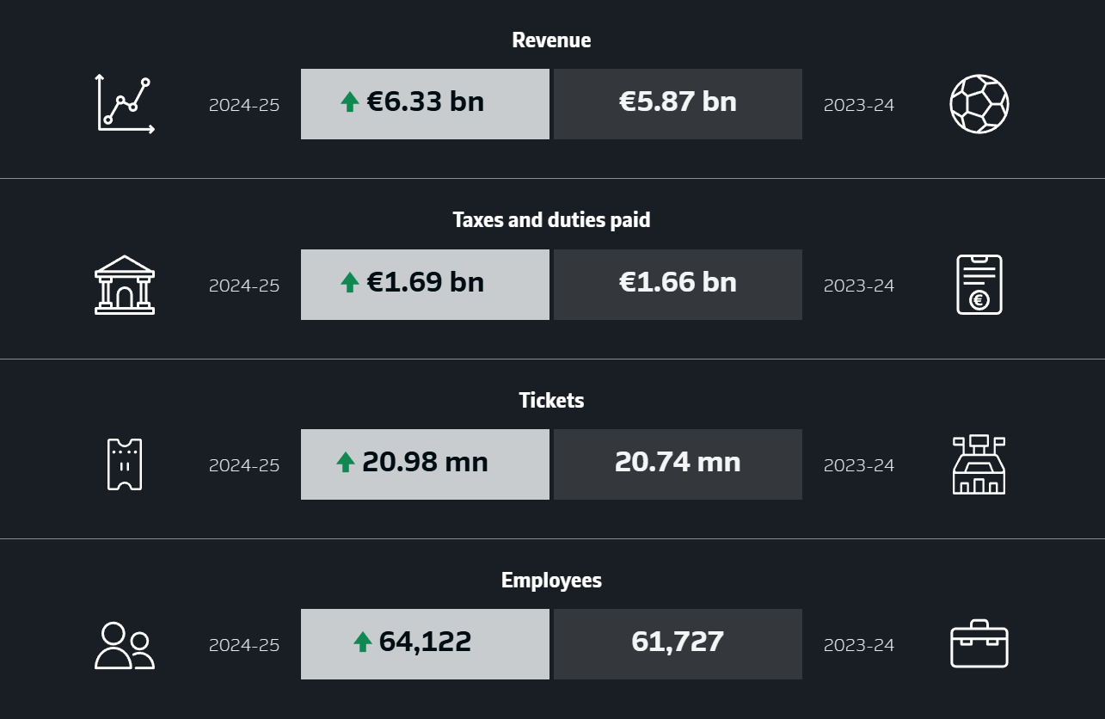Click the green arrow beside €6.33 bn
The width and height of the screenshot is (1105, 719).
click(350, 103)
